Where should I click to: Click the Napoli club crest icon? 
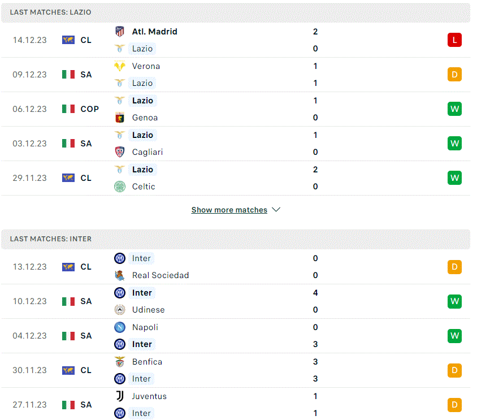(x=120, y=327)
